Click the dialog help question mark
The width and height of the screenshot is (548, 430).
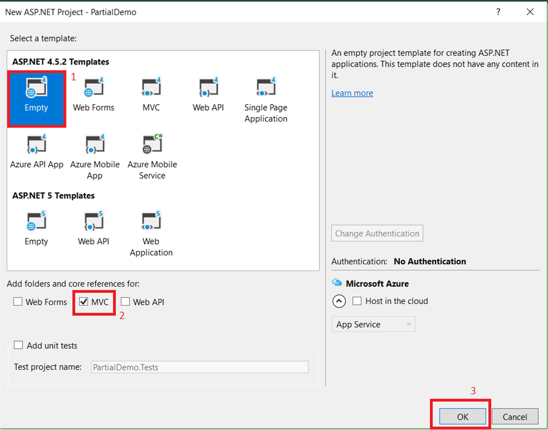(498, 11)
